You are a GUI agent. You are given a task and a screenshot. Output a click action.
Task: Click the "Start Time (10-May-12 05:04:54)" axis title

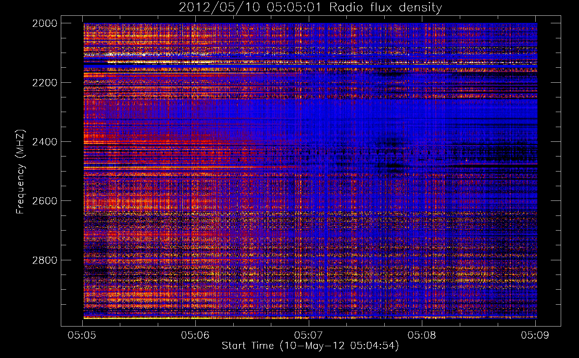coord(310,346)
